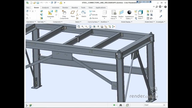This screenshot has width=192, height=108.
Task: Open the Command Search magnifier
Action: [x=157, y=7]
